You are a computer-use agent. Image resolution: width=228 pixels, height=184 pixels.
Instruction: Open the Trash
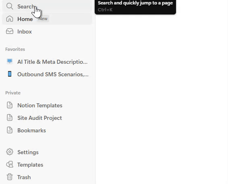pos(47,177)
